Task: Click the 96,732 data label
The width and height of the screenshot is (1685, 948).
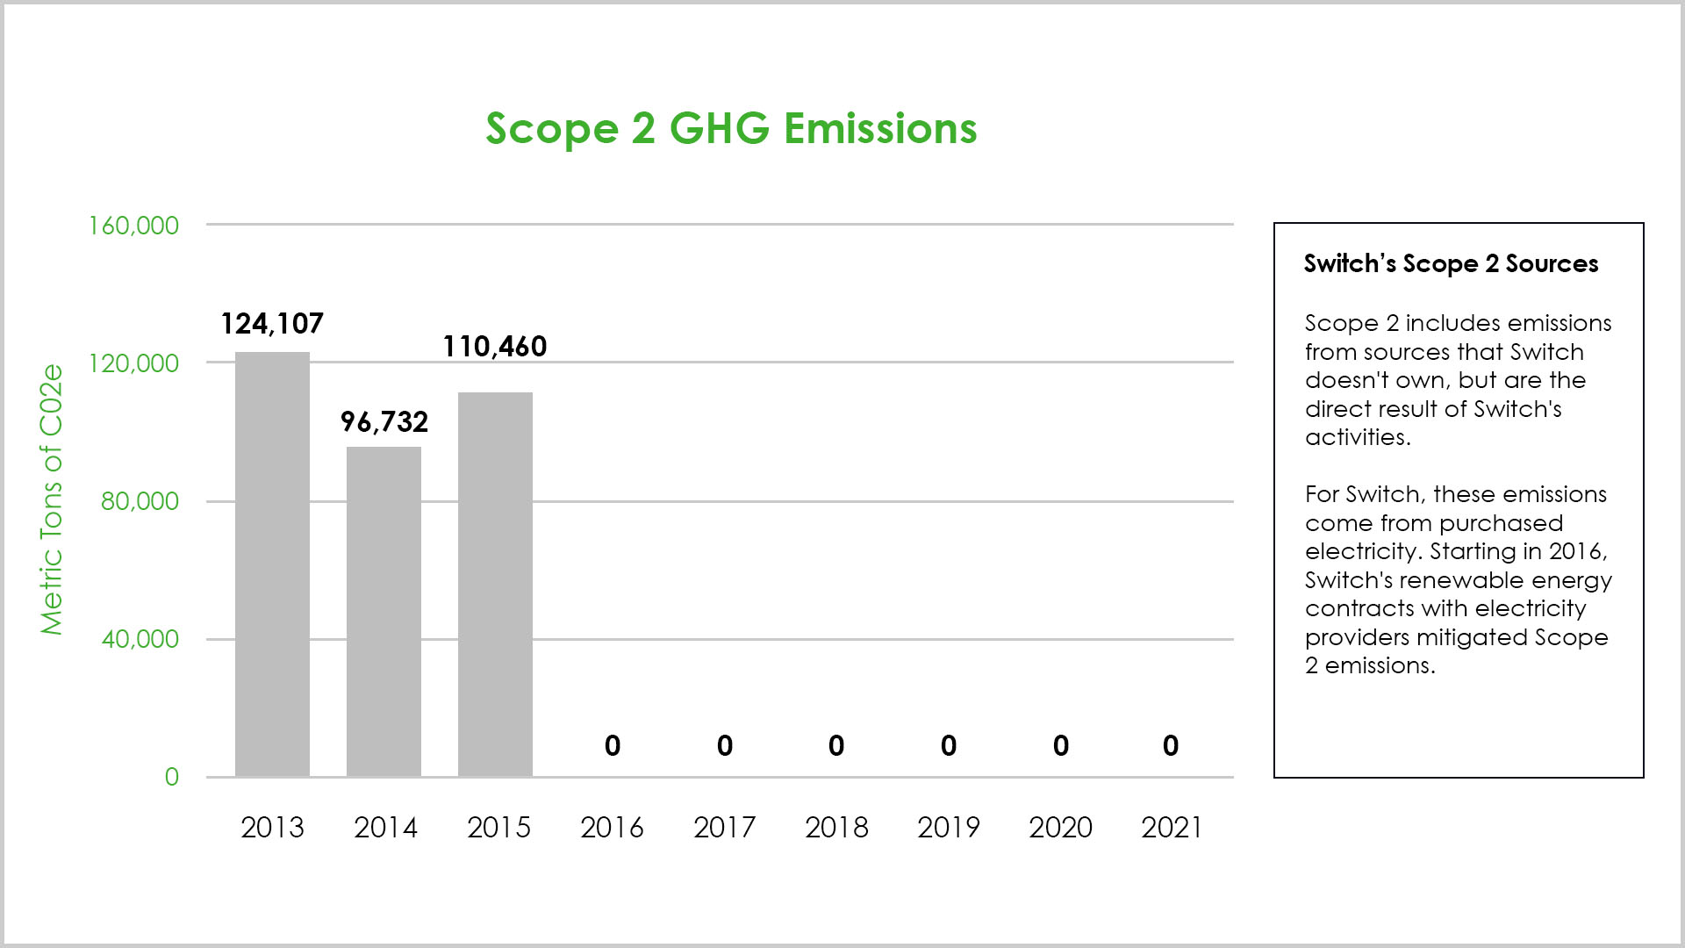Action: coord(384,422)
